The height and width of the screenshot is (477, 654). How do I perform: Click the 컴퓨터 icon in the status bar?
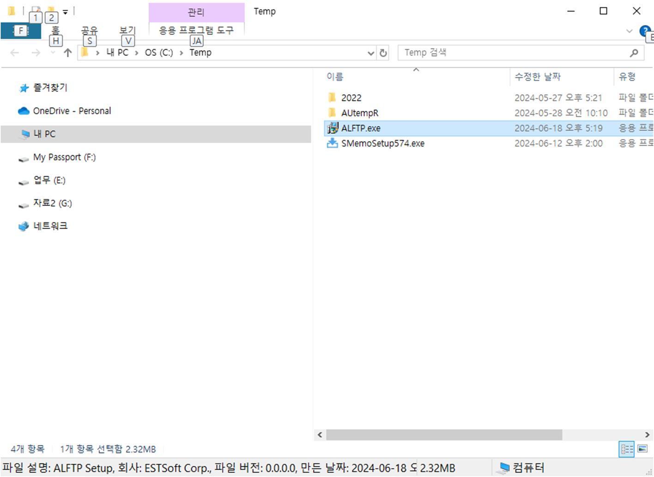click(503, 467)
